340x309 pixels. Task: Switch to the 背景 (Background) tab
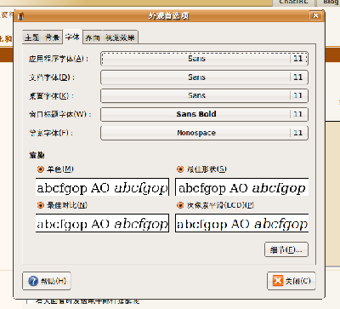coord(52,37)
